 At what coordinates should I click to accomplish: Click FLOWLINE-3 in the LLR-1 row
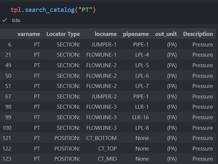coord(101,107)
